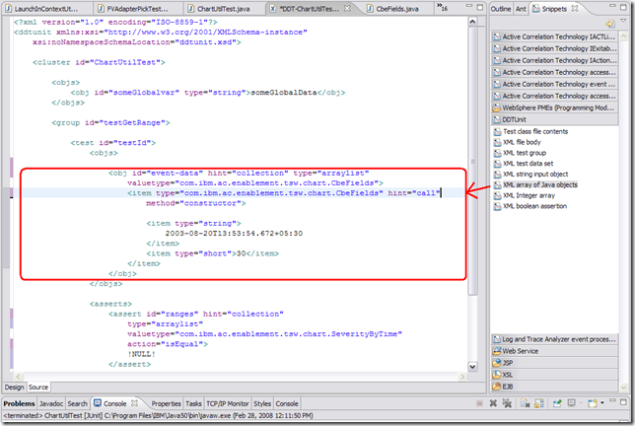Select Test class file contents snippet
The height and width of the screenshot is (426, 635).
530,131
